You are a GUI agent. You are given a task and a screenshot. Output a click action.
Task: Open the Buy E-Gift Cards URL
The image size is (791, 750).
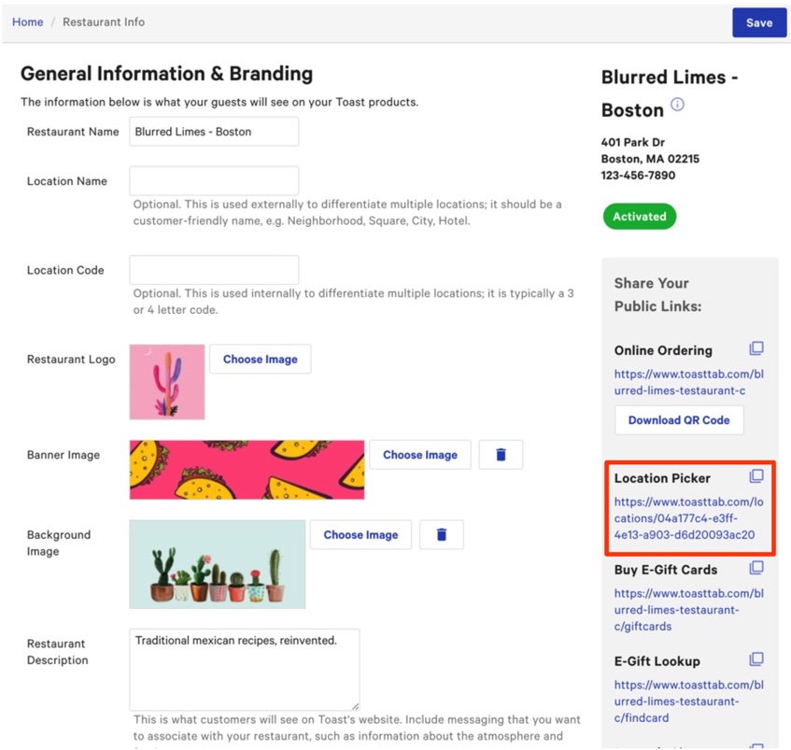click(x=688, y=610)
